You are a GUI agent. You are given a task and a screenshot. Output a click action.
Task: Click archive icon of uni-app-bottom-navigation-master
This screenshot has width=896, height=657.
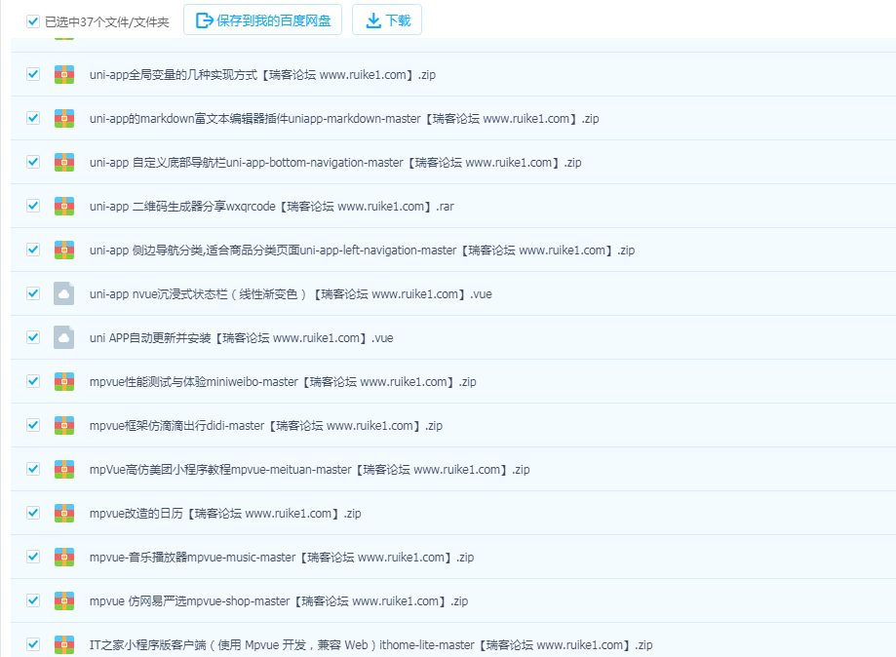click(x=64, y=162)
